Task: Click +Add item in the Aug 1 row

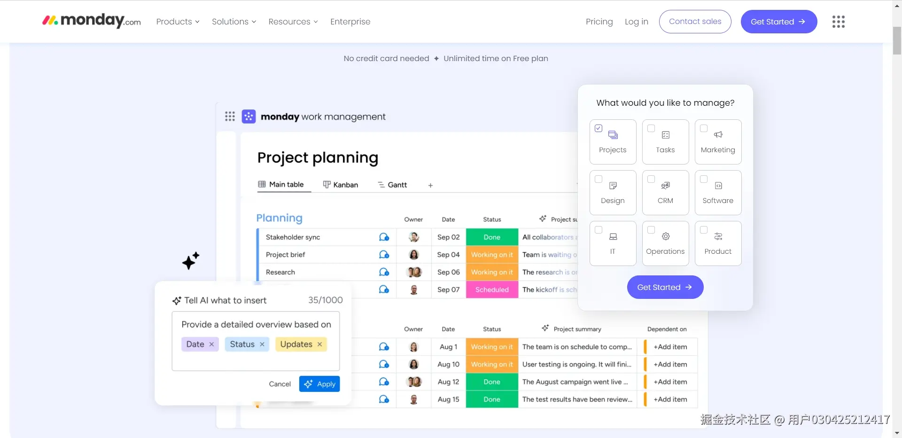Action: coord(670,347)
